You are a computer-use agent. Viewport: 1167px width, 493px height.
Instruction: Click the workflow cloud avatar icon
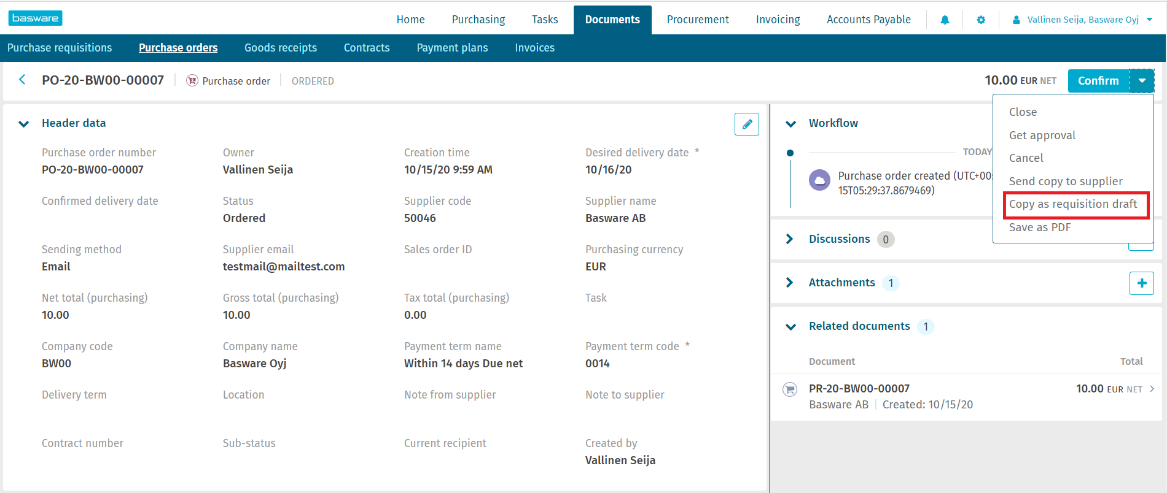(819, 180)
